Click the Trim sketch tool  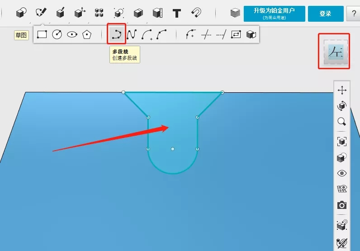tap(206, 34)
